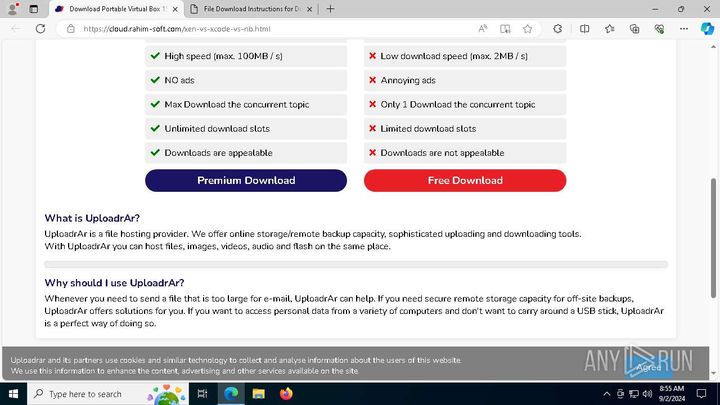Image resolution: width=720 pixels, height=405 pixels.
Task: Open network status tray icon
Action: pyautogui.click(x=634, y=394)
